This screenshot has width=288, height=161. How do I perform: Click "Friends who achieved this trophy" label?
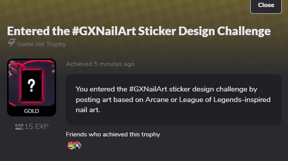tap(113, 134)
